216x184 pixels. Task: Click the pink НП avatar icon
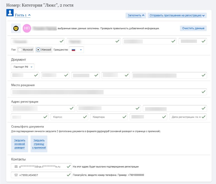click(x=27, y=28)
